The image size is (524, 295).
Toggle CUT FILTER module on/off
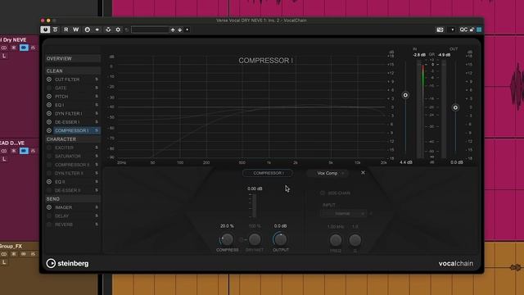coord(49,79)
